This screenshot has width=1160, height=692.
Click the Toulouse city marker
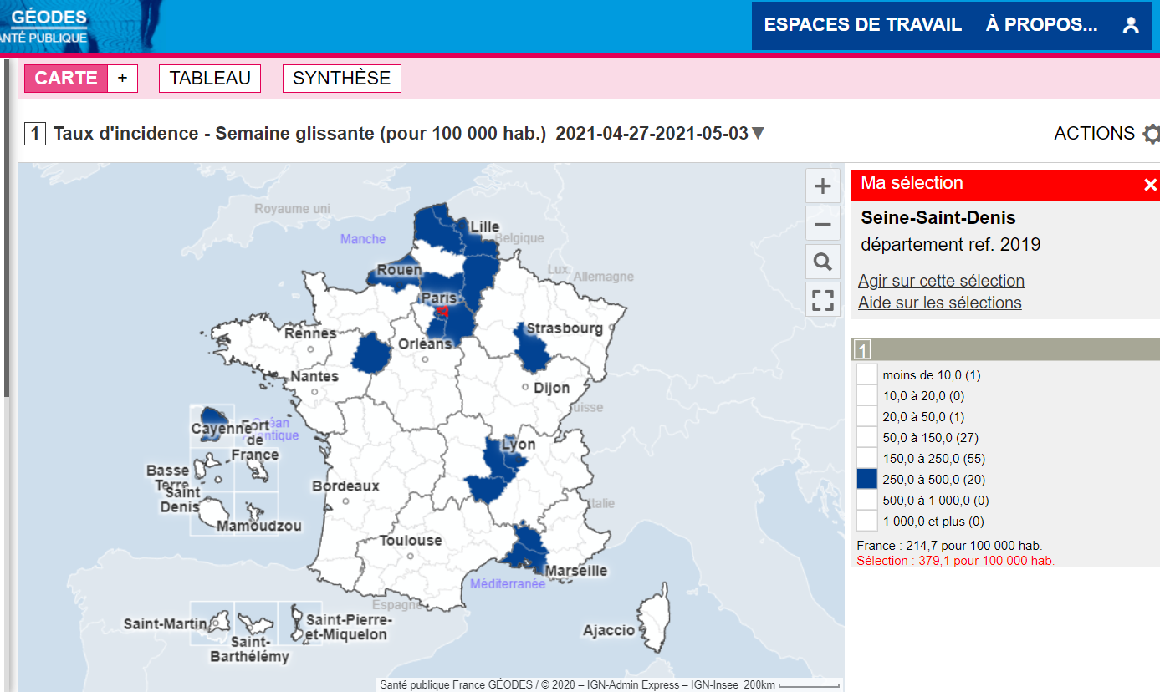[410, 556]
